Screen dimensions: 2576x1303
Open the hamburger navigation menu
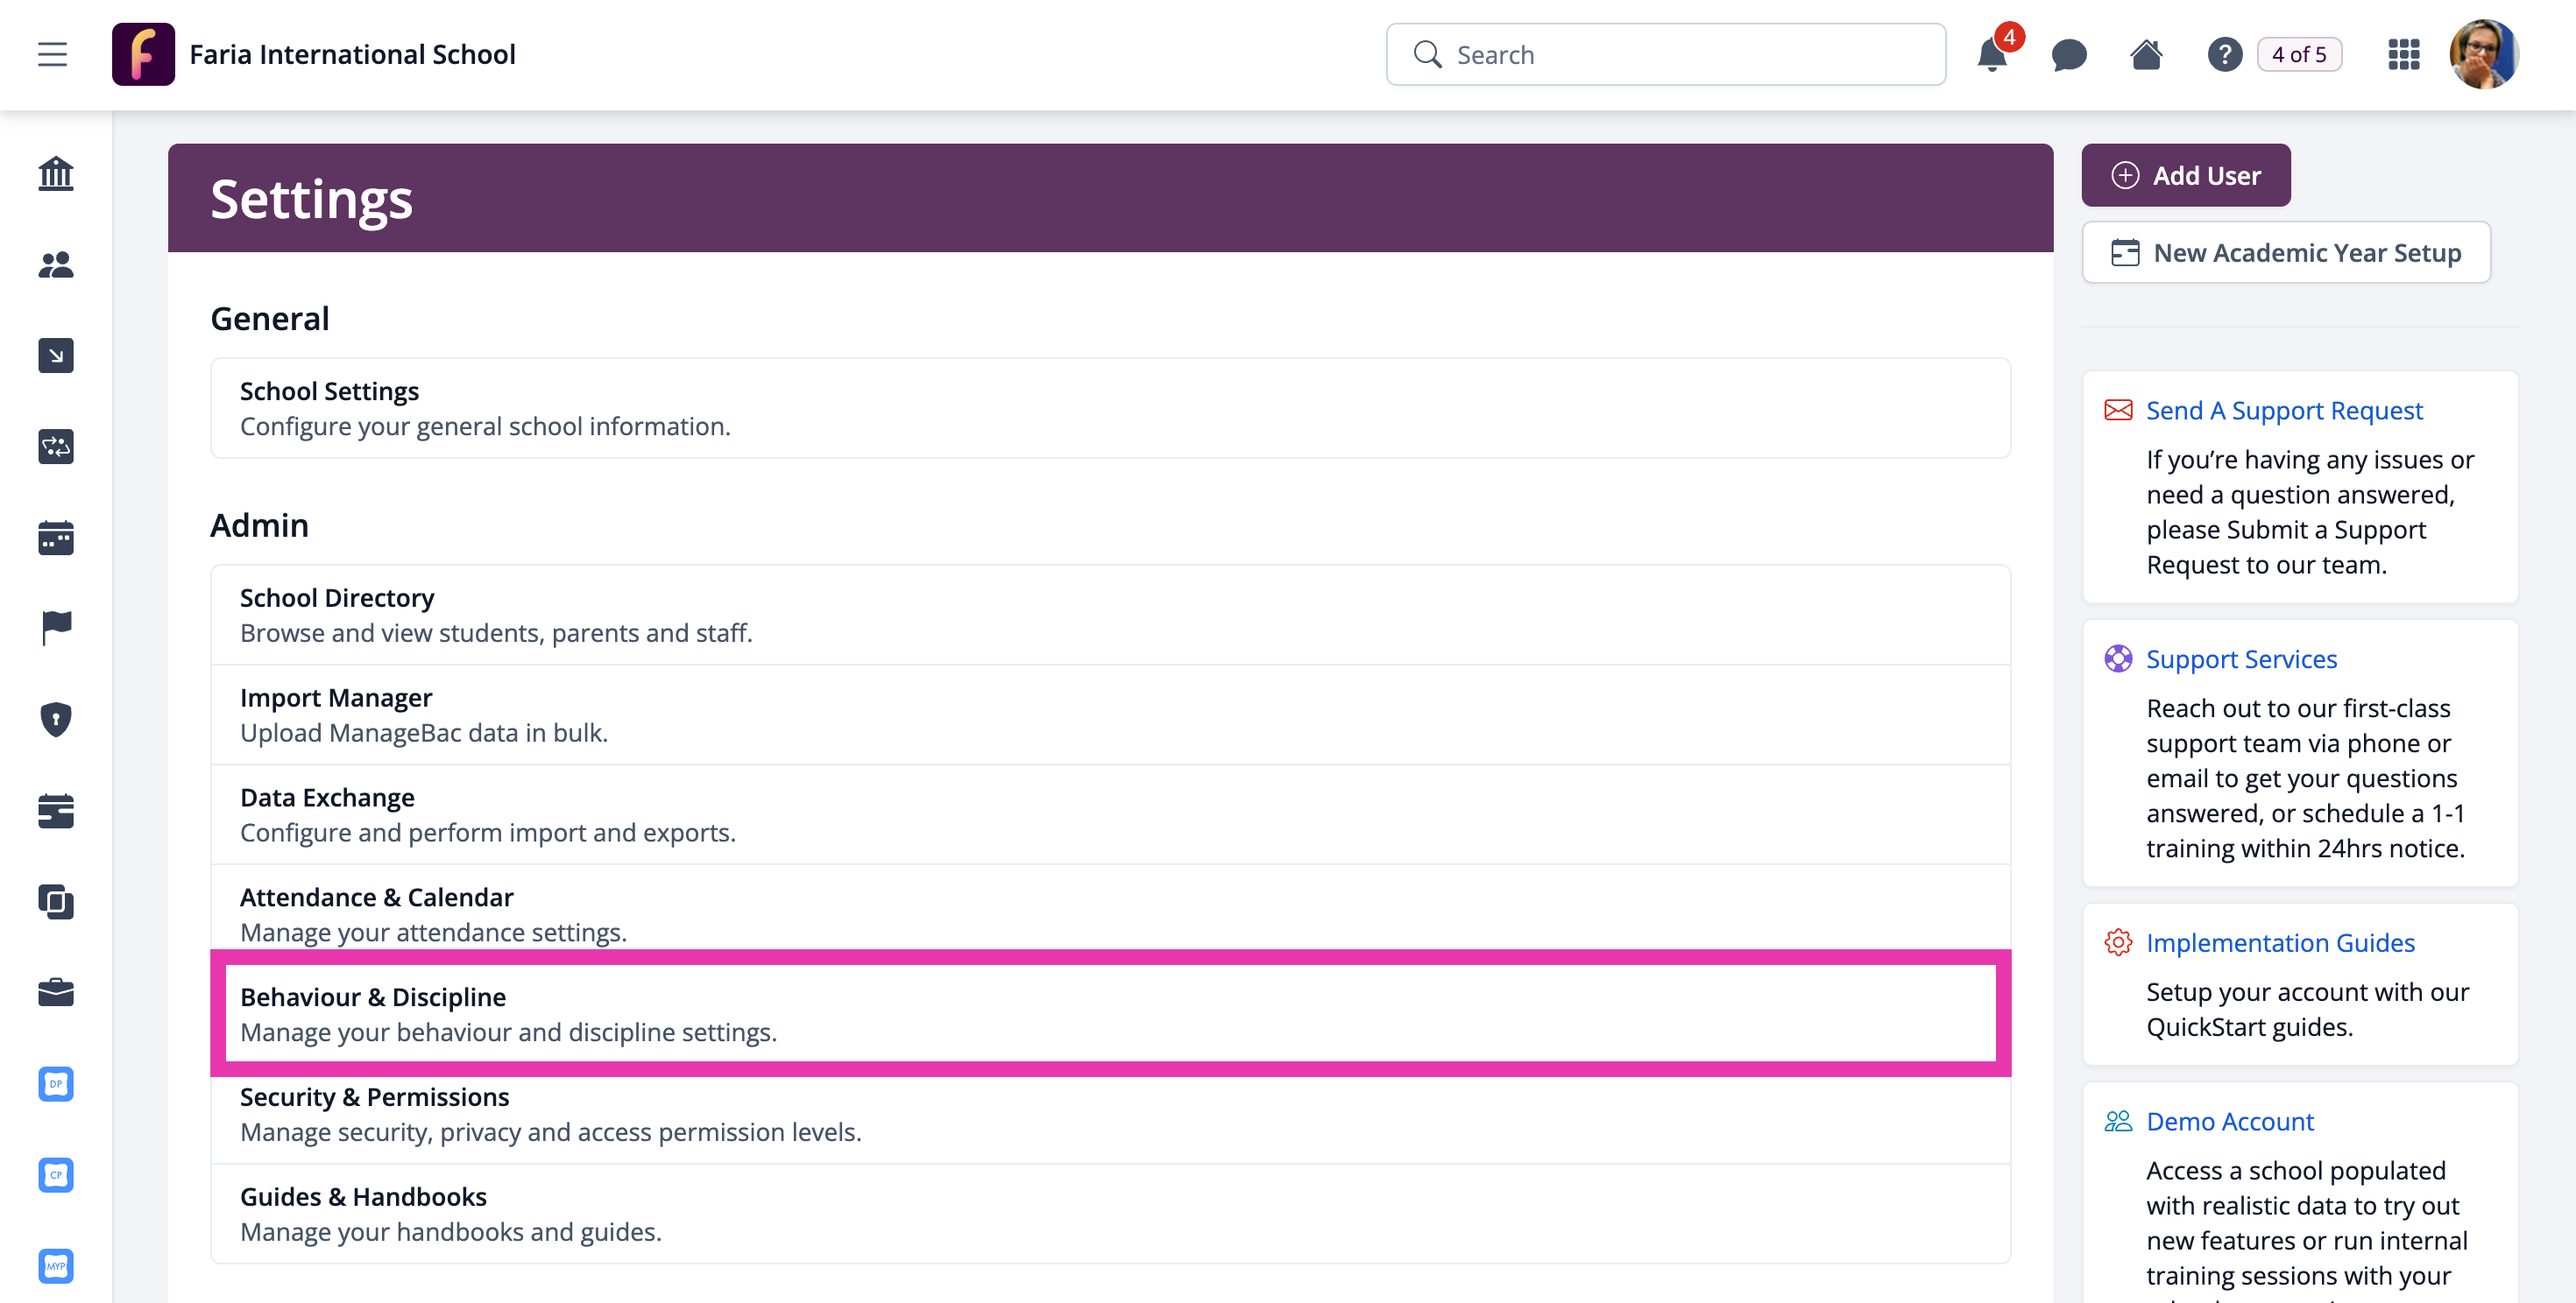coord(53,54)
